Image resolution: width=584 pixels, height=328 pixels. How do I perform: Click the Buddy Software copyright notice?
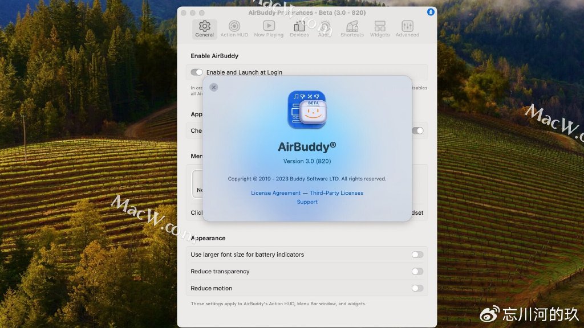[307, 179]
